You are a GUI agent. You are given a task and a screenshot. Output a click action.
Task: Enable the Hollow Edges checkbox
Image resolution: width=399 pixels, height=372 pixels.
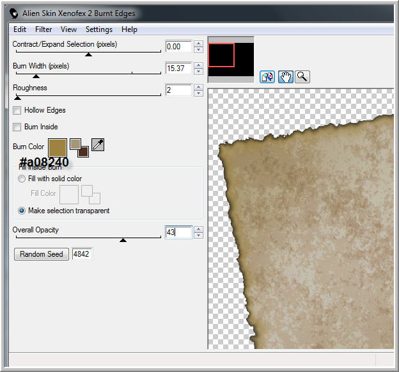(17, 111)
